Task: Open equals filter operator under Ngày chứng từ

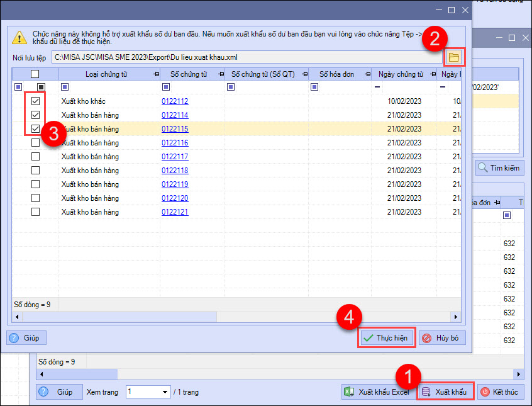Action: (x=377, y=87)
